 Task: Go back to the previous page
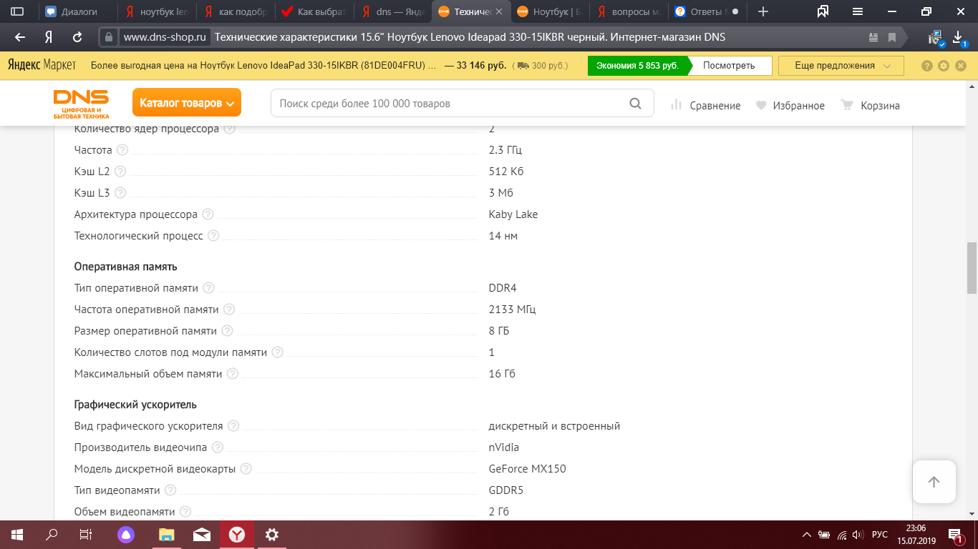20,37
